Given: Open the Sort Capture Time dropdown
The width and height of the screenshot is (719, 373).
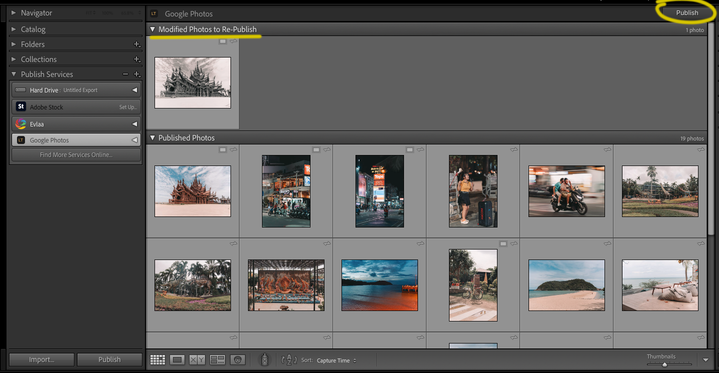Looking at the screenshot, I should pos(336,360).
